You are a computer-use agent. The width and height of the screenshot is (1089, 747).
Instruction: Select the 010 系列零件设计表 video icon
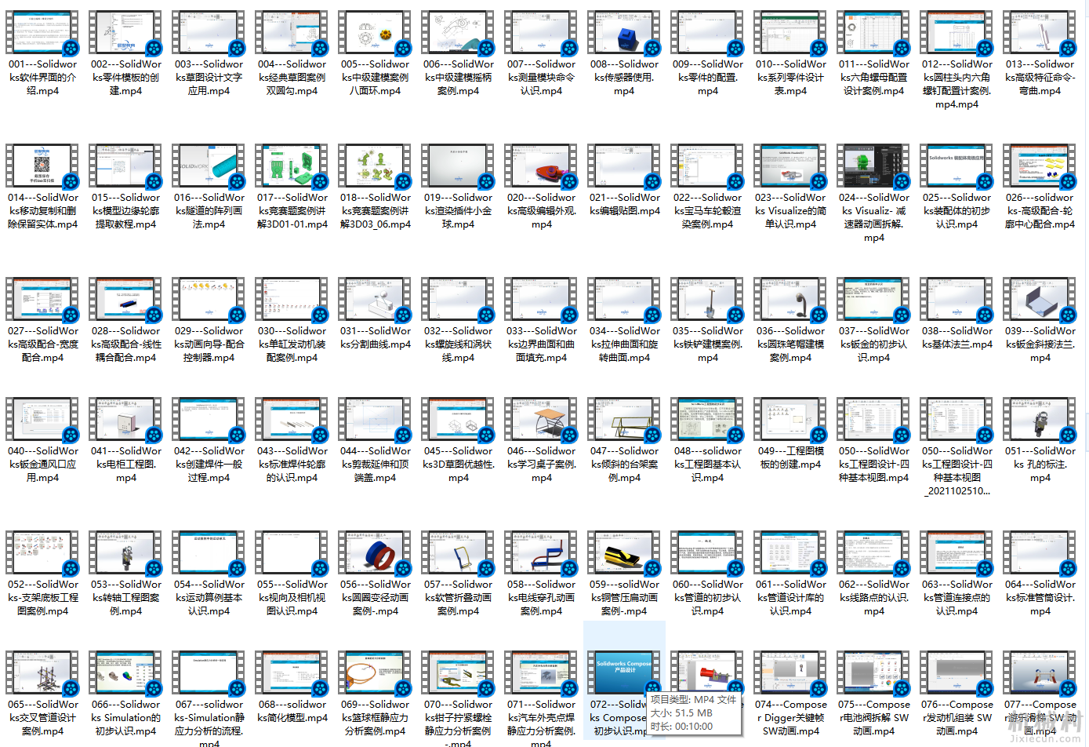pyautogui.click(x=790, y=33)
